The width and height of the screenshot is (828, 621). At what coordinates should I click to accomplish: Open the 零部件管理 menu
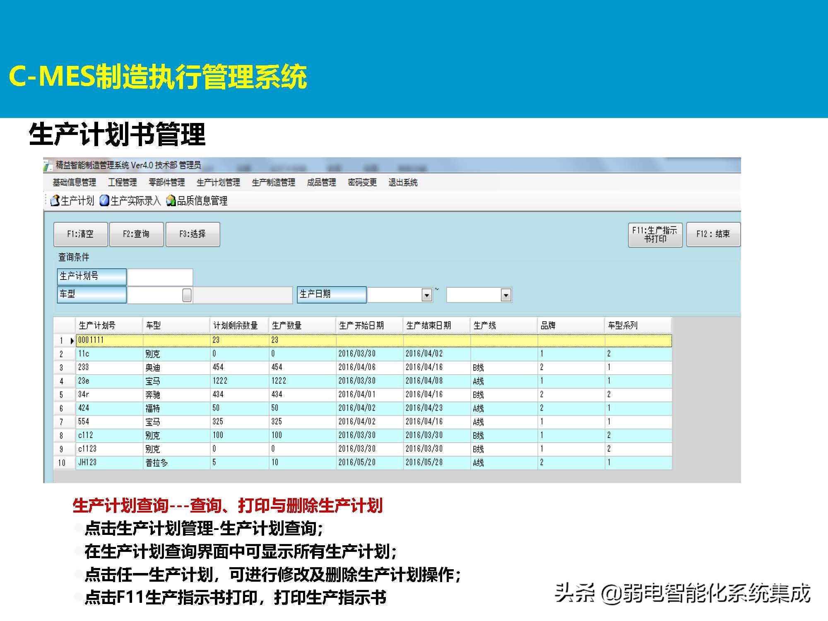point(167,183)
